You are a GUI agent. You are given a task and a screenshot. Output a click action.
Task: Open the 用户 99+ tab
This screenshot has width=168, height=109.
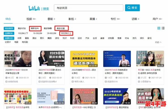tap(157, 19)
